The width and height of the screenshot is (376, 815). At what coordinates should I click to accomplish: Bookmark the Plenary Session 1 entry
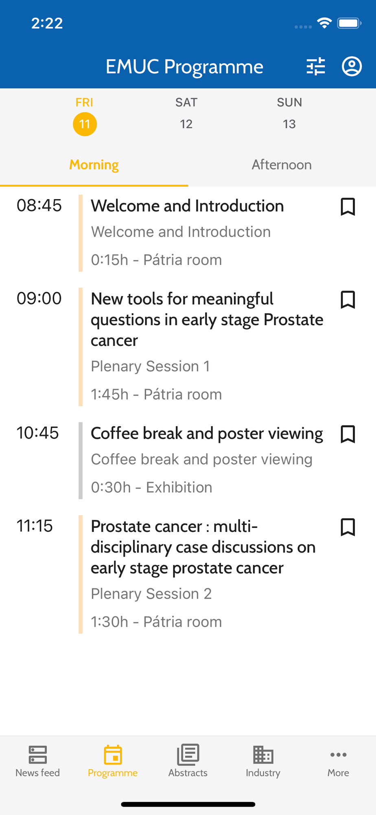click(348, 300)
